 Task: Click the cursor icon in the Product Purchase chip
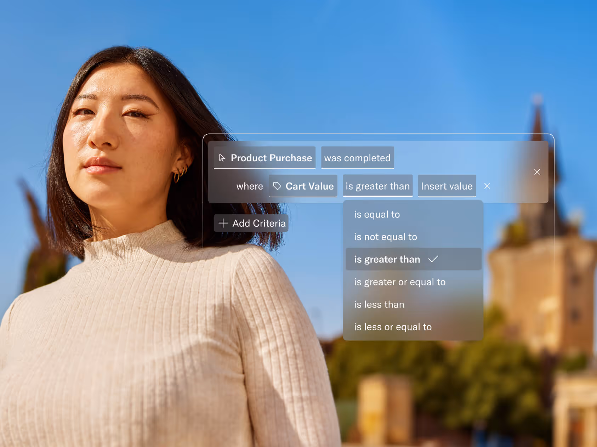tap(222, 158)
